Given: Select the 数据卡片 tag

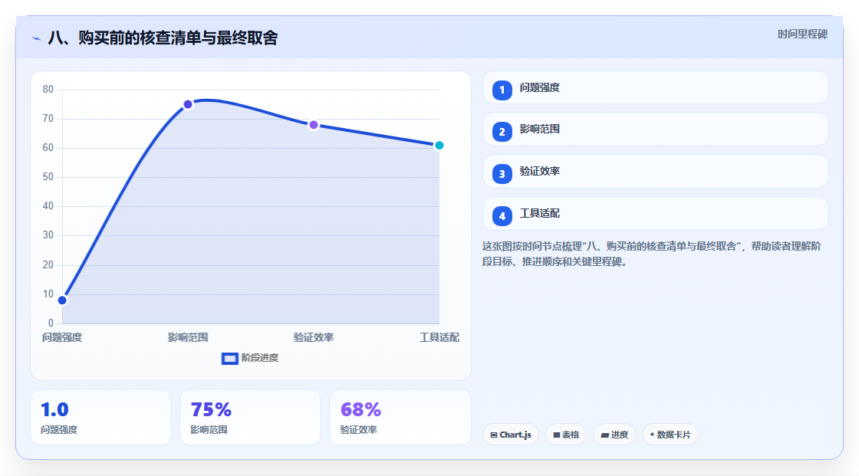Looking at the screenshot, I should (x=670, y=435).
